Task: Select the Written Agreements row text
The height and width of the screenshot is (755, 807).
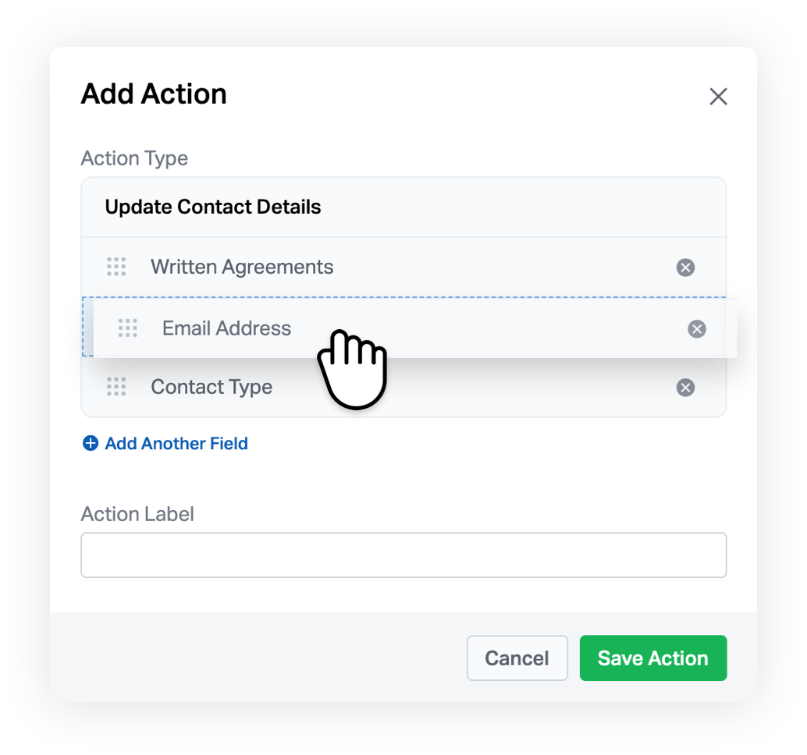Action: pyautogui.click(x=242, y=267)
